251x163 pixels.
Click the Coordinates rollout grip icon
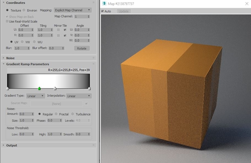(x=94, y=3)
